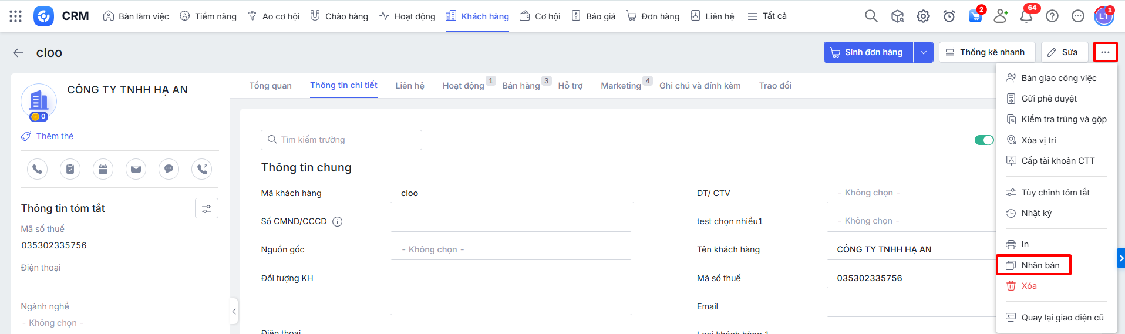Open the DT/ CTV dropdown
Screen dimensions: 1125x334
tap(910, 193)
